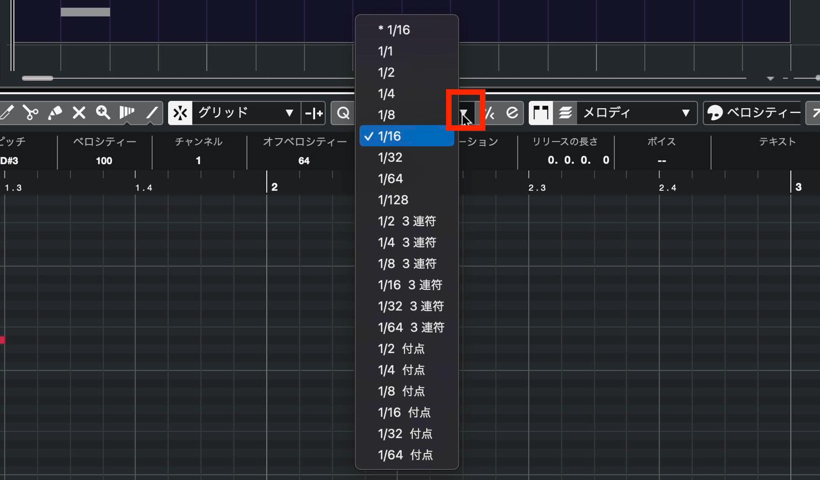Pick 1/4 付点 dotted value
The image size is (820, 480).
tap(407, 370)
